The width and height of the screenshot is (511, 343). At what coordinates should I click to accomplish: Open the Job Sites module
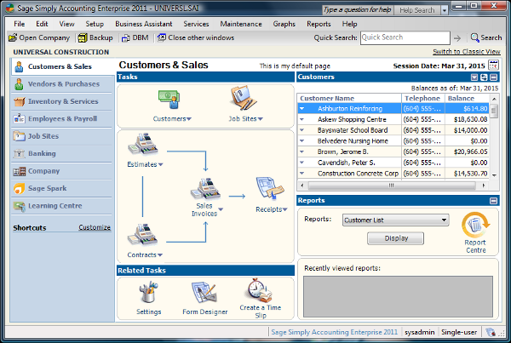(x=62, y=136)
